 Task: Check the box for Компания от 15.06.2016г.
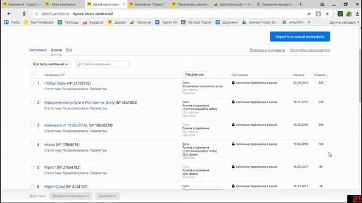(x=32, y=125)
